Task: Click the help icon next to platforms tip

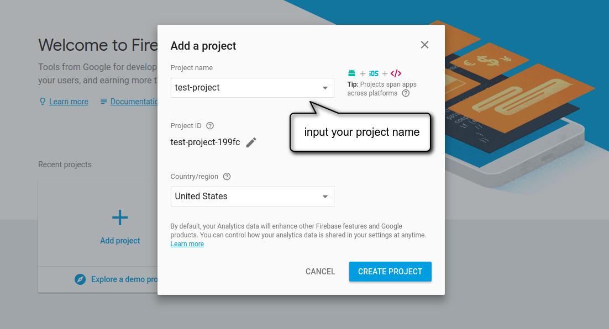Action: pyautogui.click(x=406, y=93)
